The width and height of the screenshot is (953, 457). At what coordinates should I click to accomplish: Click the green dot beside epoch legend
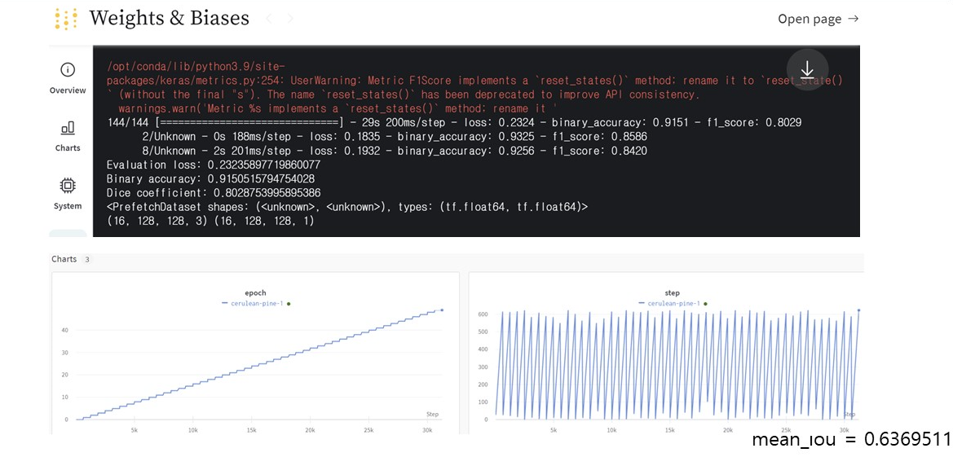pos(288,303)
